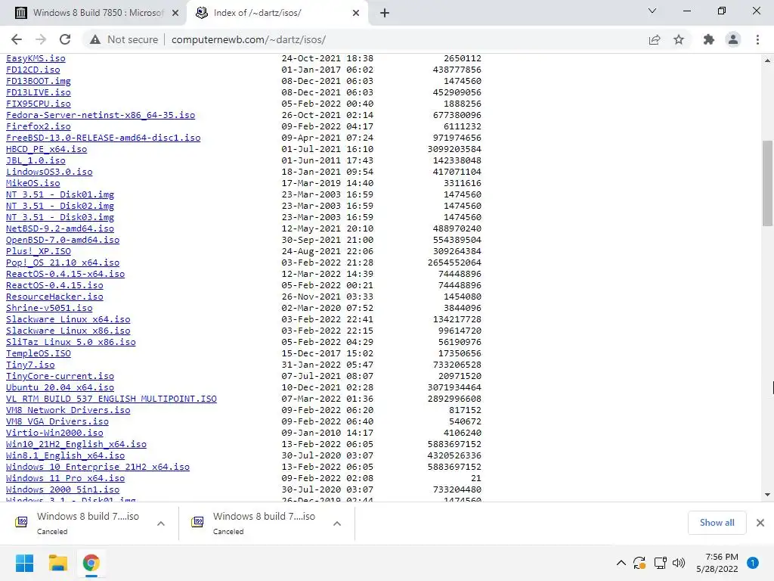The height and width of the screenshot is (581, 774).
Task: Close the Index of /~dartz/isos/ tab
Action: click(356, 13)
